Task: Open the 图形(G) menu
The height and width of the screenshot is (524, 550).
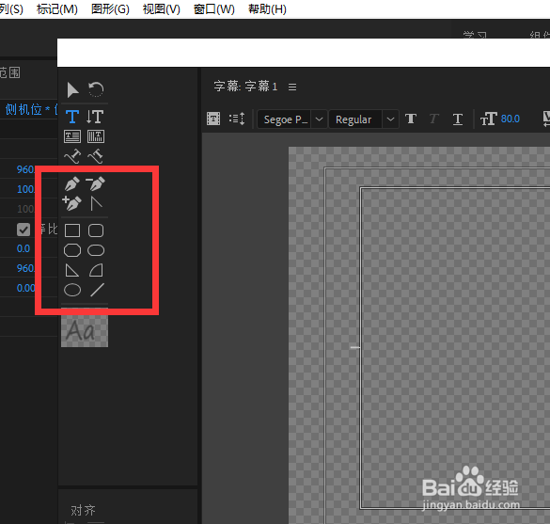Action: click(110, 8)
